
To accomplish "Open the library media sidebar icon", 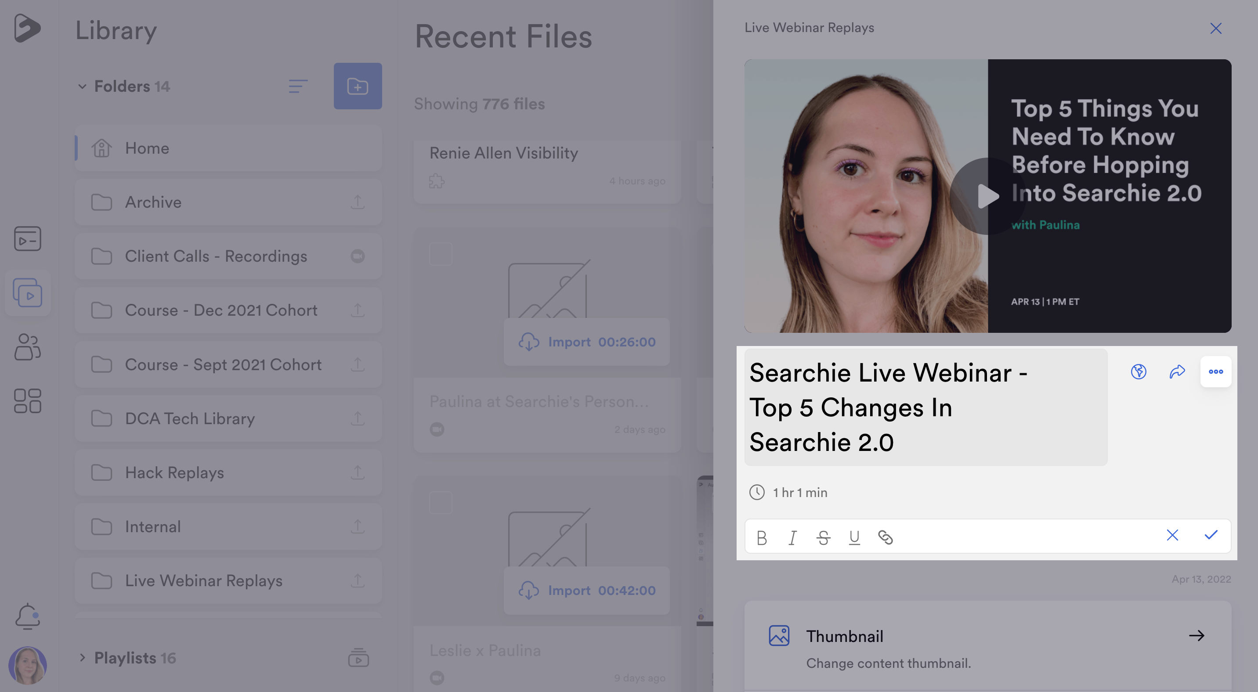I will 27,293.
